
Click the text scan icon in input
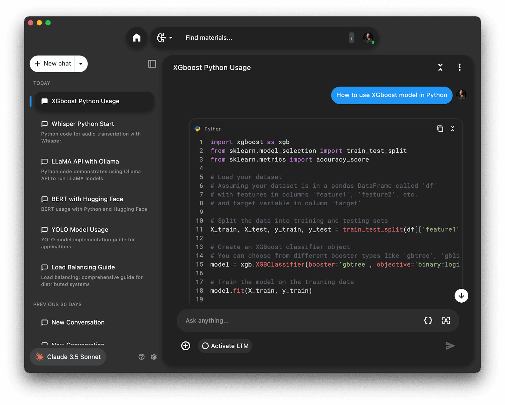[446, 321]
